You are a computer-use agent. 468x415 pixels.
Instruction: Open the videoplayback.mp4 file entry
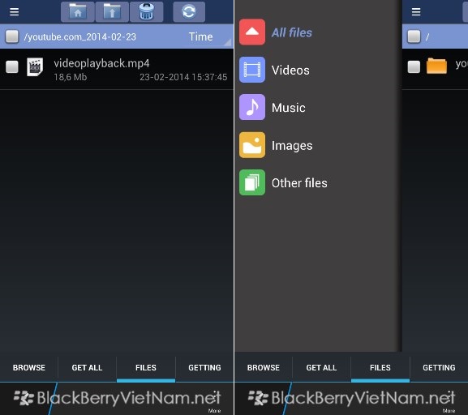117,70
